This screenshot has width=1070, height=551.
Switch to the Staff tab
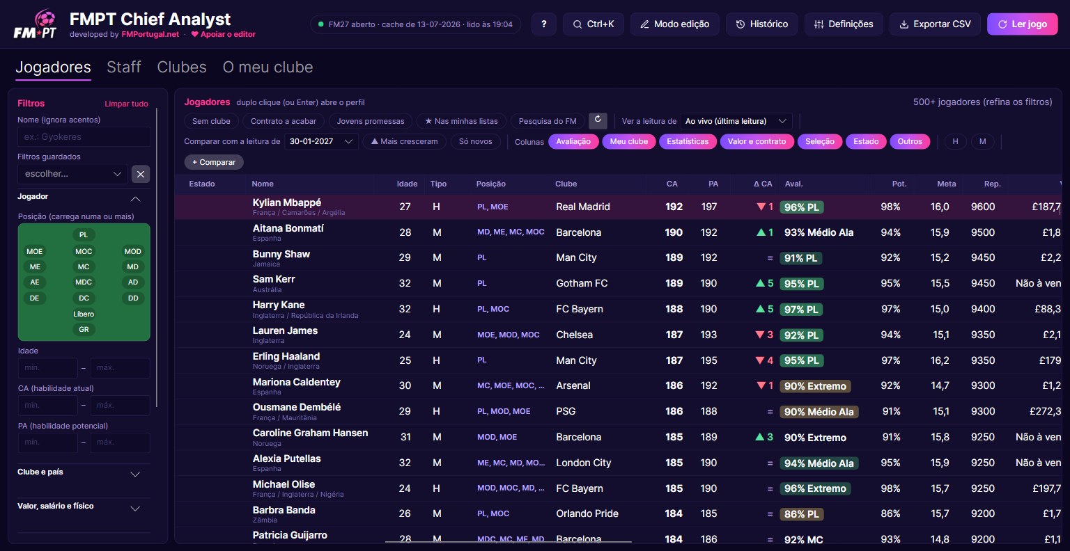(124, 67)
